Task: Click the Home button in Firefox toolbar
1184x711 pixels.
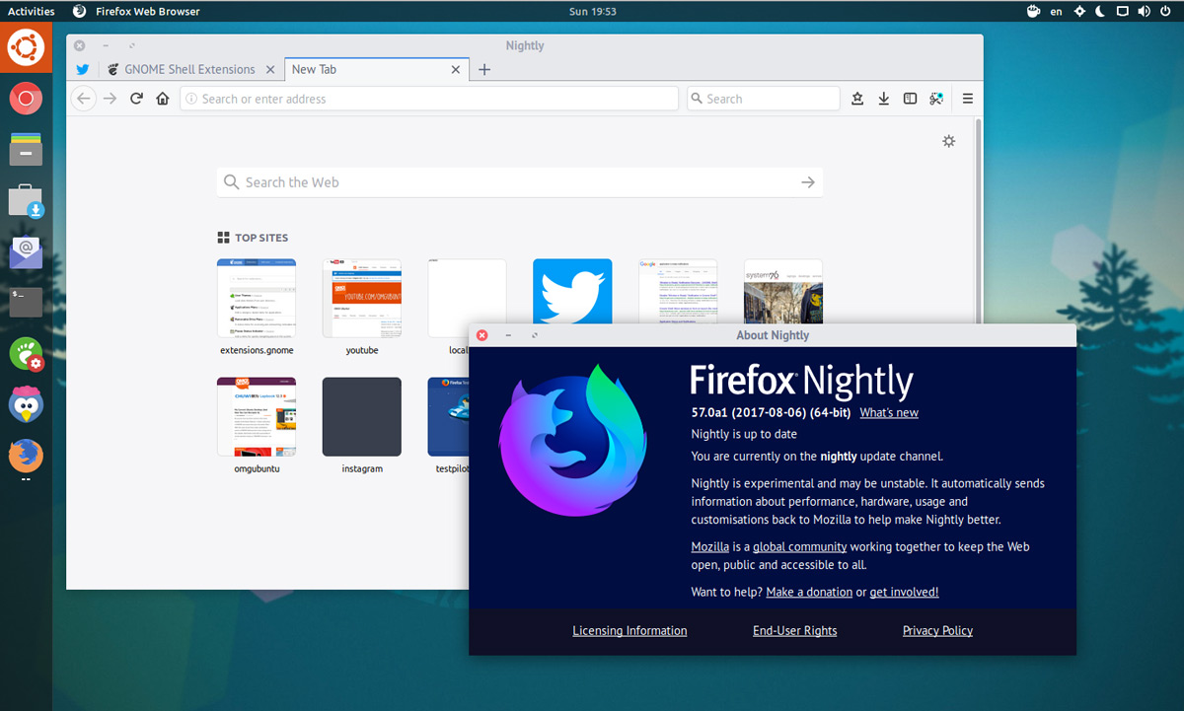Action: point(163,99)
